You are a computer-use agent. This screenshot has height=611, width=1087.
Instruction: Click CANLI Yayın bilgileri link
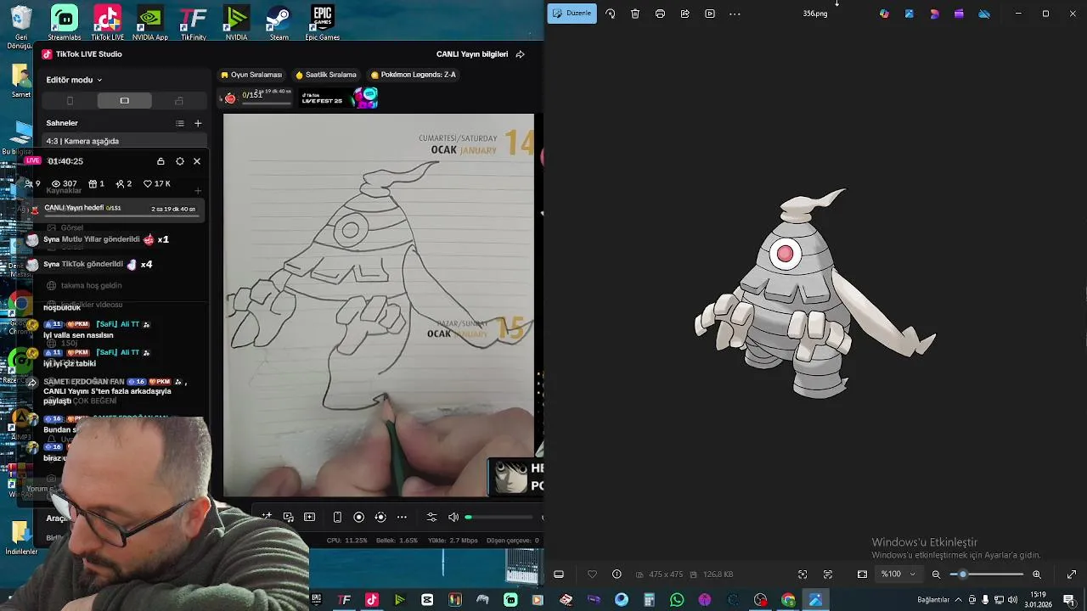click(x=472, y=54)
